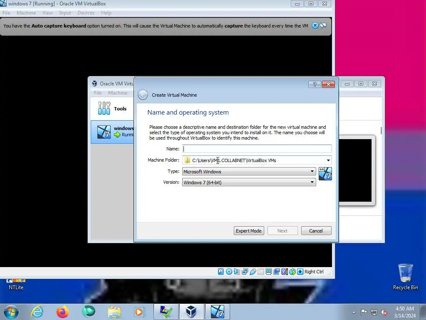Viewport: 426px width, 320px height.
Task: Click the Expert Mode button
Action: point(249,231)
